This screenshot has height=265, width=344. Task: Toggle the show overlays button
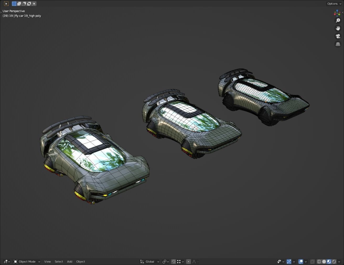click(x=301, y=262)
